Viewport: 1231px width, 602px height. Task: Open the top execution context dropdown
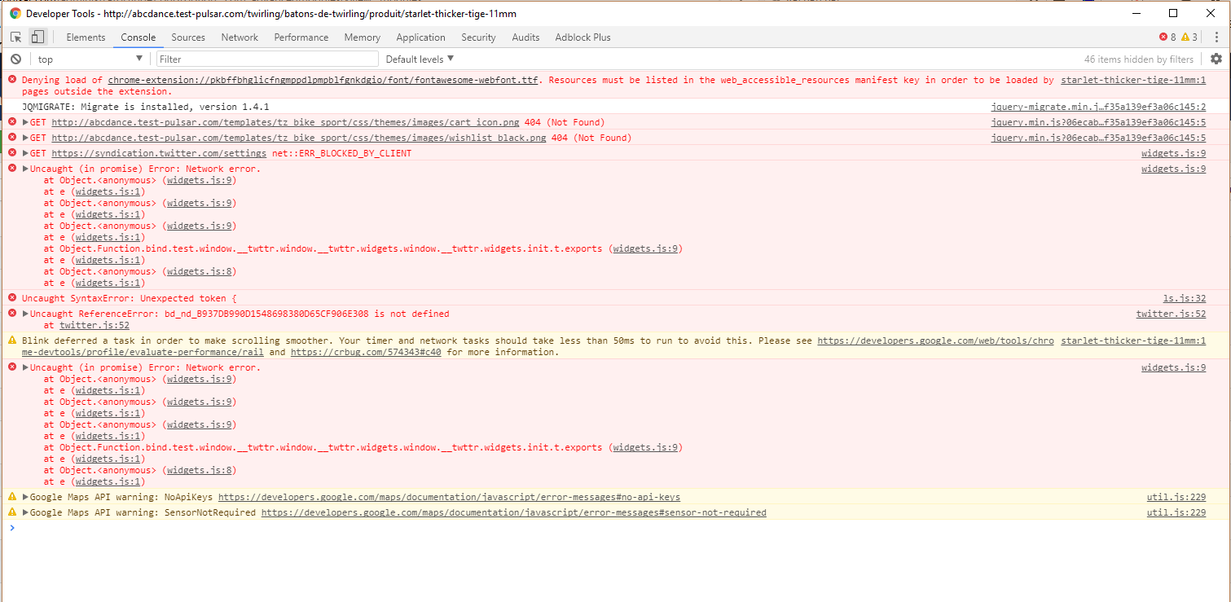(90, 59)
